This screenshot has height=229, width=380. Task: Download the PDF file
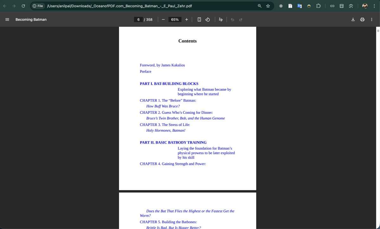point(353,19)
